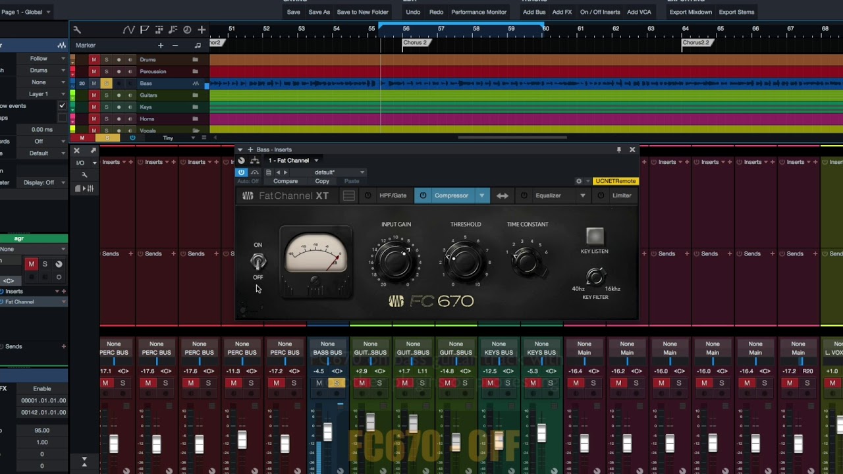Open the Fat Channel view layout icon

click(348, 196)
